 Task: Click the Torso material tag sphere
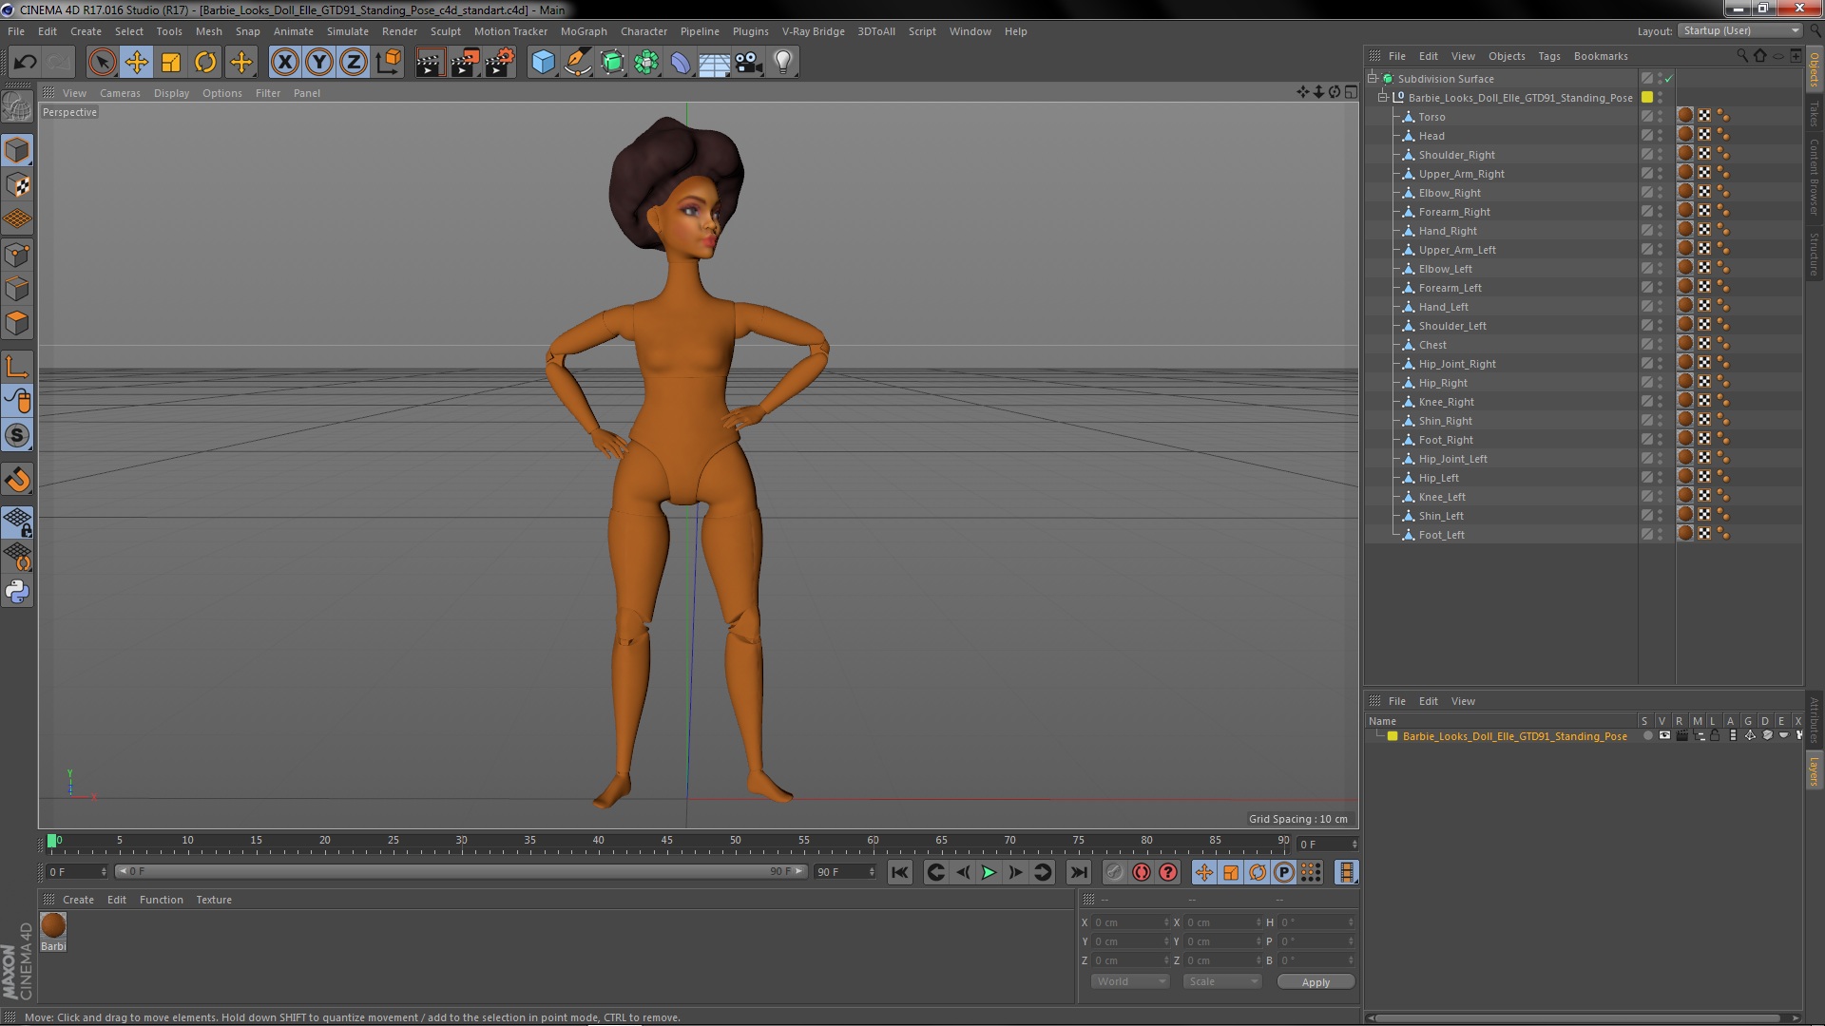[x=1685, y=116]
